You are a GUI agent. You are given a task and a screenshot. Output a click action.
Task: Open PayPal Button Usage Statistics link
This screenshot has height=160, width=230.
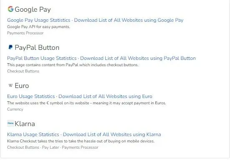(x=42, y=58)
